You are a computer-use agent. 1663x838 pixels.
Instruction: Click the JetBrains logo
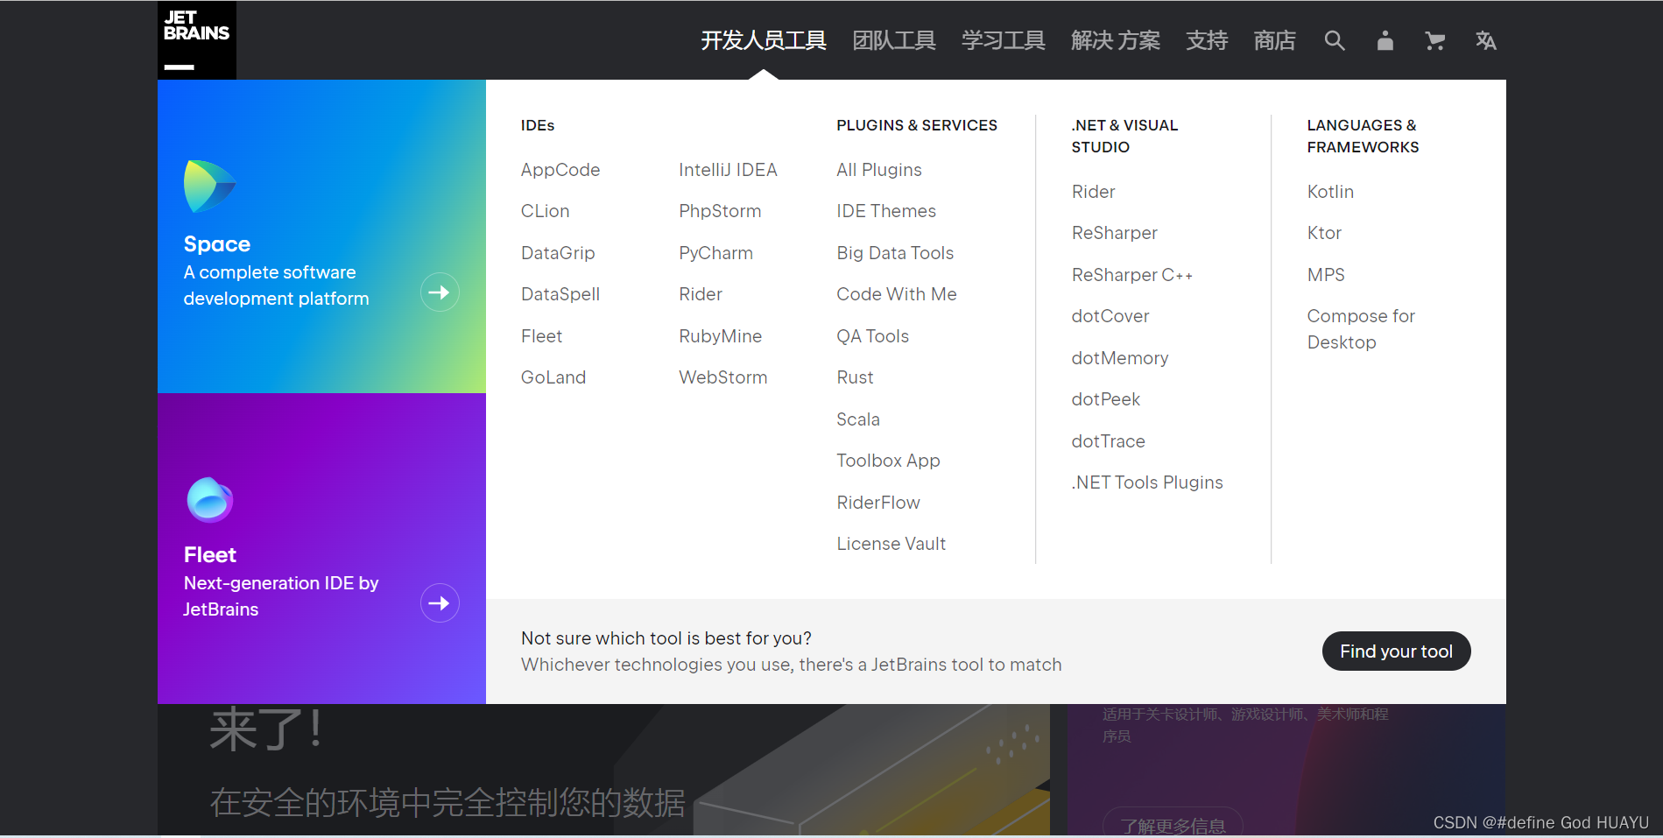[x=197, y=40]
